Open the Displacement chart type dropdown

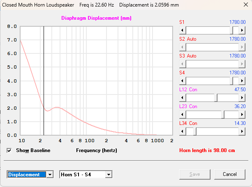point(50,175)
